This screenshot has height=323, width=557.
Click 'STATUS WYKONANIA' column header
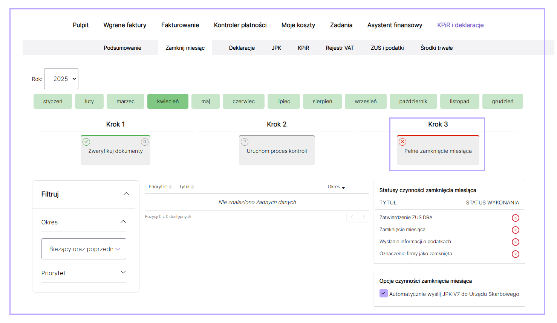click(x=493, y=203)
